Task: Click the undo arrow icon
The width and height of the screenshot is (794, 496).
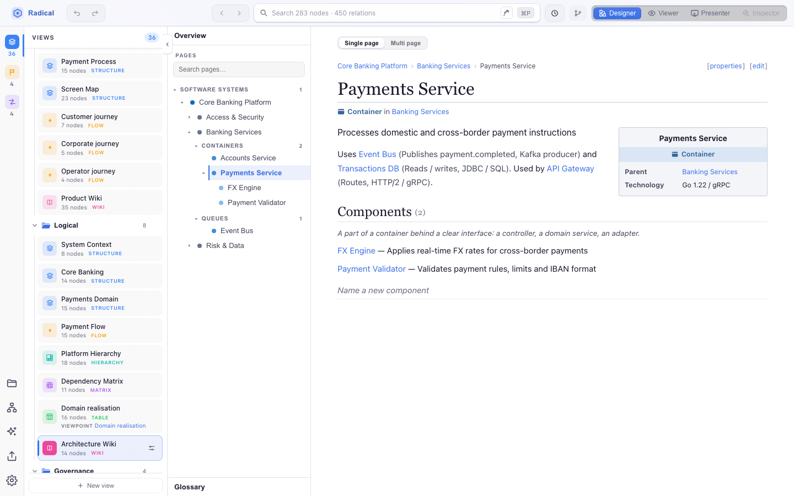Action: pyautogui.click(x=77, y=13)
